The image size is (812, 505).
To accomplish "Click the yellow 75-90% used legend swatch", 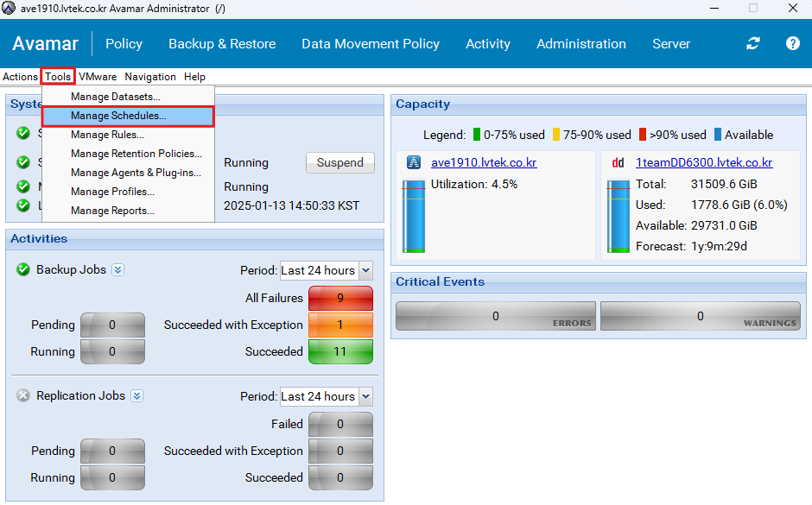I will tap(556, 135).
